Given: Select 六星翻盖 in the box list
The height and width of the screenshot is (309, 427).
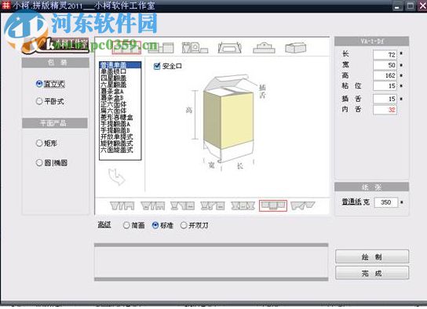Looking at the screenshot, I should (x=120, y=85).
